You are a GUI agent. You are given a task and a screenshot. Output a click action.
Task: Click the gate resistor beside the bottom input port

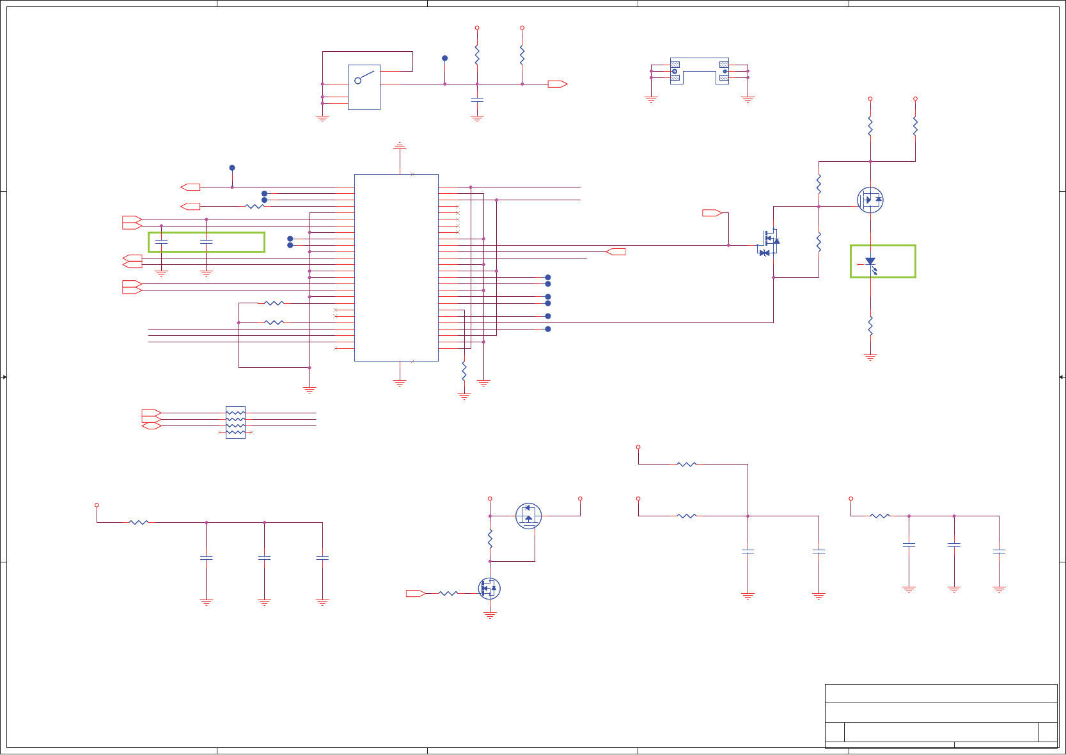click(448, 594)
